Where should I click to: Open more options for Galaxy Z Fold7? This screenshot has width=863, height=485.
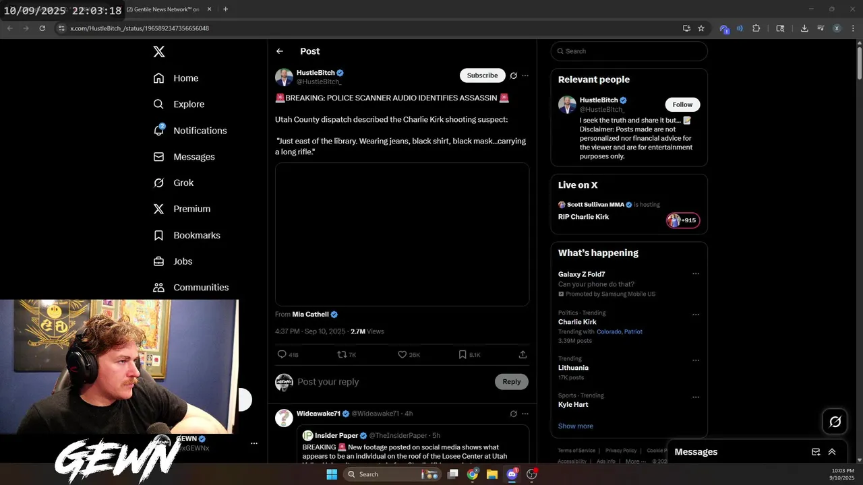tap(696, 274)
